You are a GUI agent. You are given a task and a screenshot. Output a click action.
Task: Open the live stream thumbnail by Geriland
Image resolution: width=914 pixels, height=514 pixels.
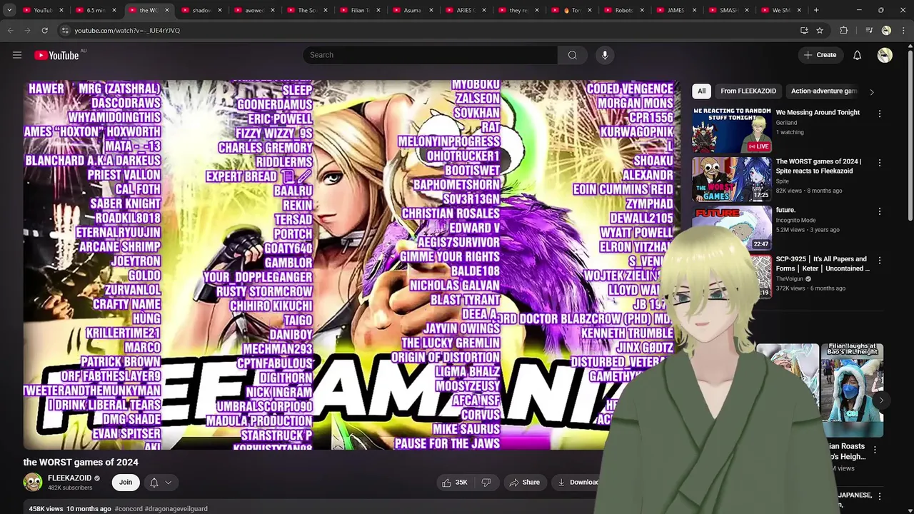tap(732, 129)
